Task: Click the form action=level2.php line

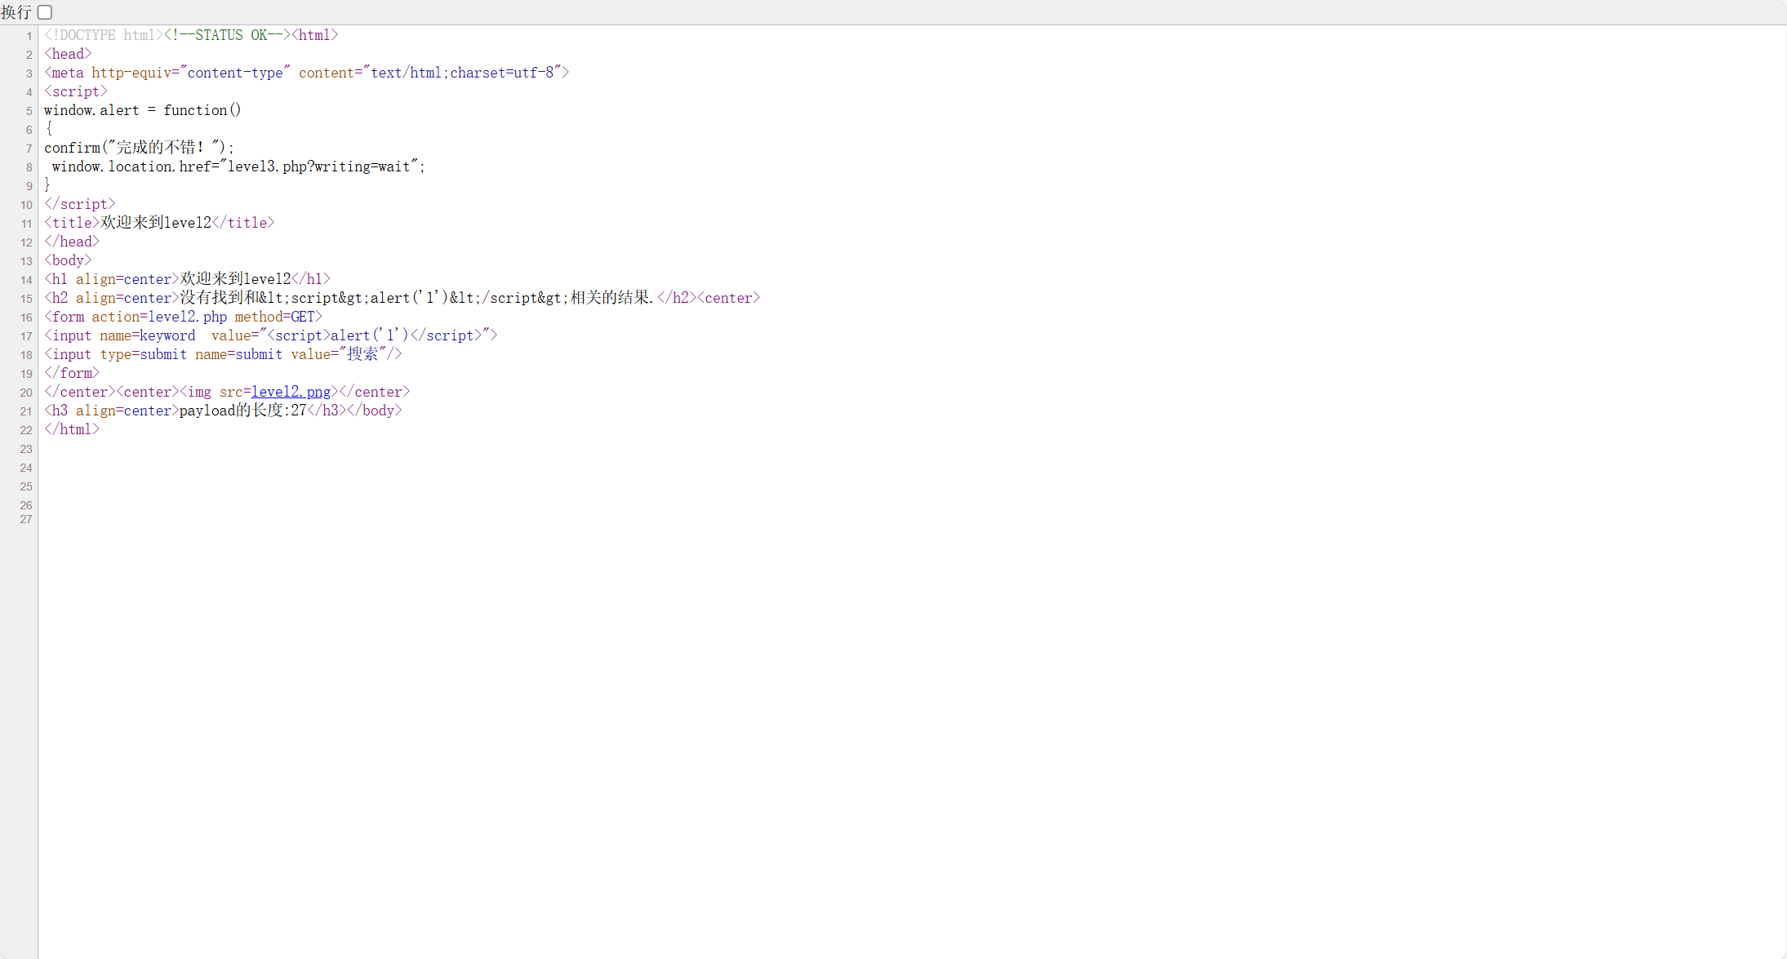Action: pyautogui.click(x=183, y=317)
